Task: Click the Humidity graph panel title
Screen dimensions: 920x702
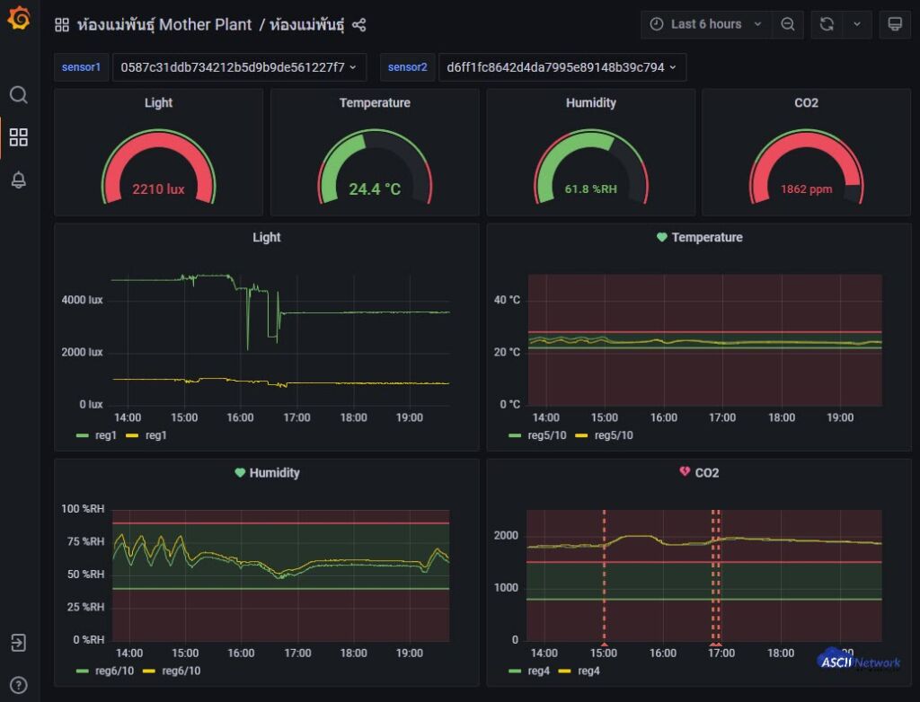Action: (274, 472)
